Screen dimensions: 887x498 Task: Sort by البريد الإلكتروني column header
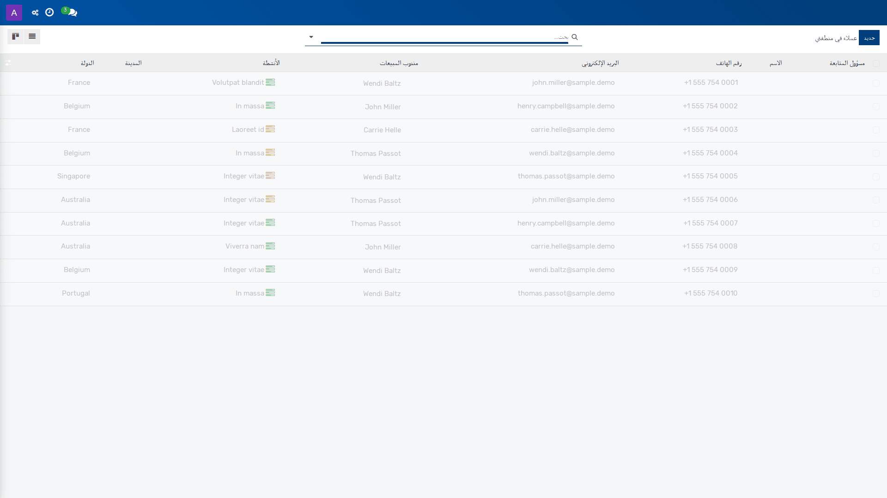[600, 63]
